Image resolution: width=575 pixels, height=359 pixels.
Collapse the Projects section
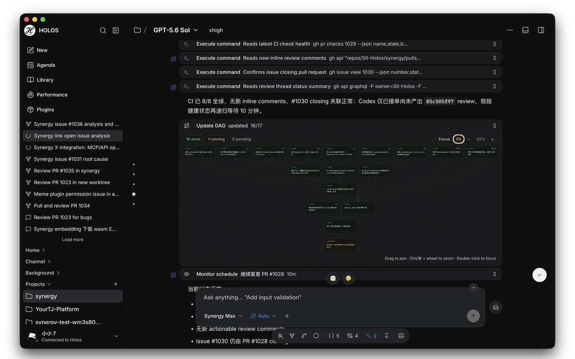tap(38, 284)
